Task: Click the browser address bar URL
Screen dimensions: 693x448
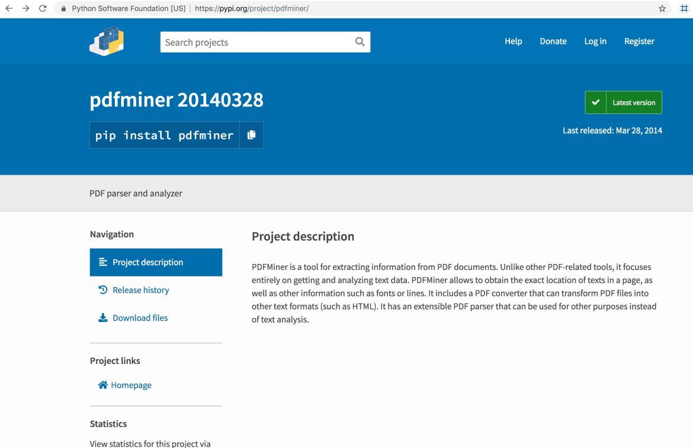Action: click(x=252, y=8)
